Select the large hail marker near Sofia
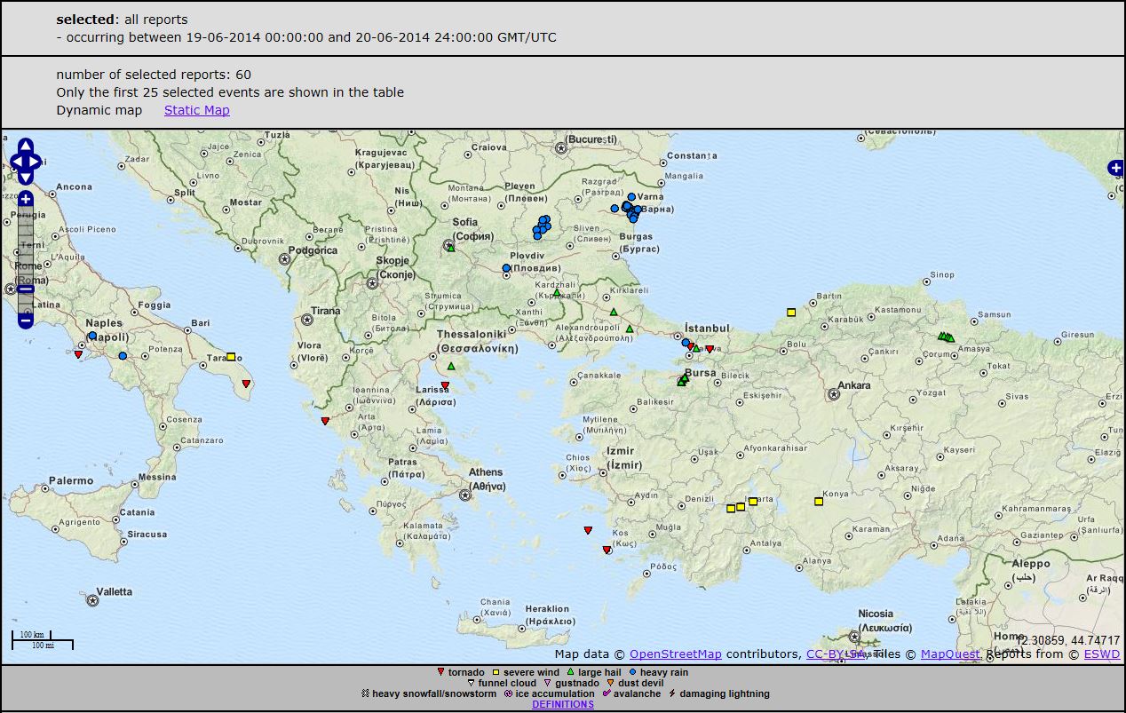Viewport: 1126px width, 713px height. pyautogui.click(x=451, y=248)
